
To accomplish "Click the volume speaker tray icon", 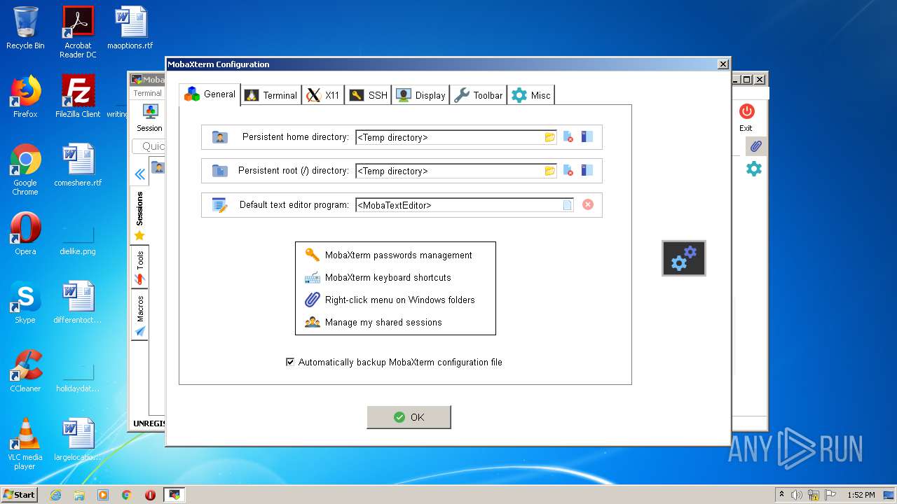I will [x=797, y=495].
